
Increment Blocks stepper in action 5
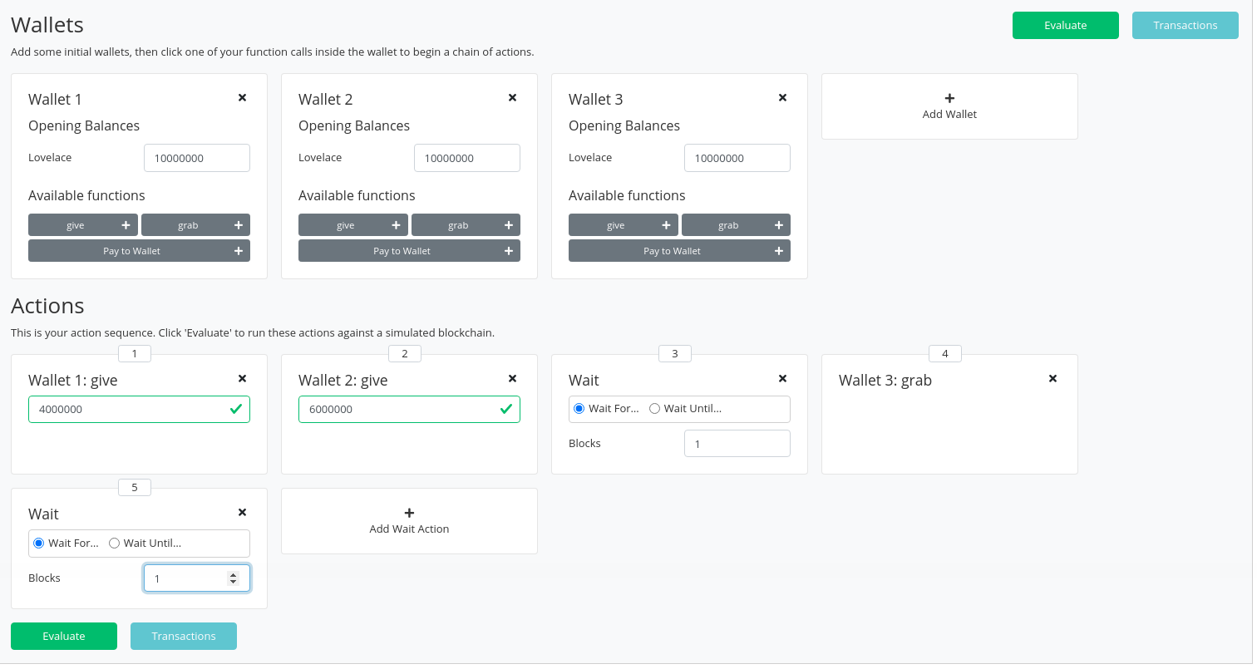234,574
